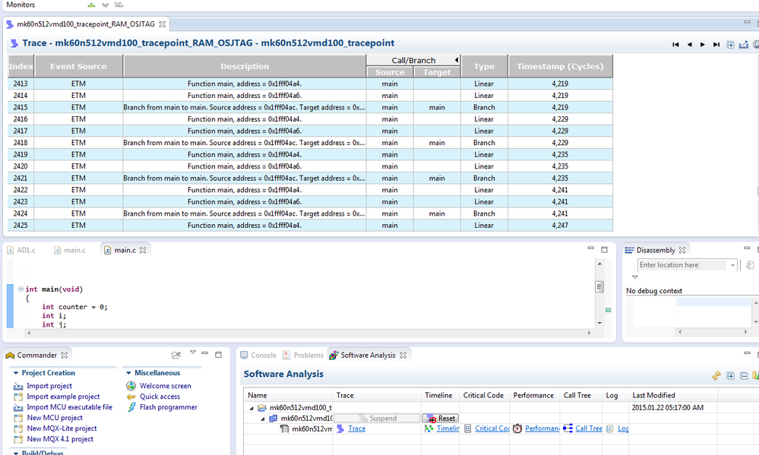Jump to the last trace record

716,45
